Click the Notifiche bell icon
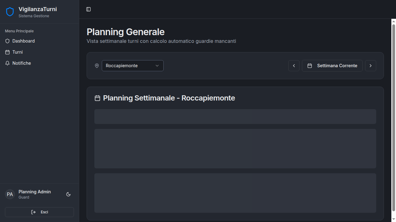 pyautogui.click(x=8, y=63)
